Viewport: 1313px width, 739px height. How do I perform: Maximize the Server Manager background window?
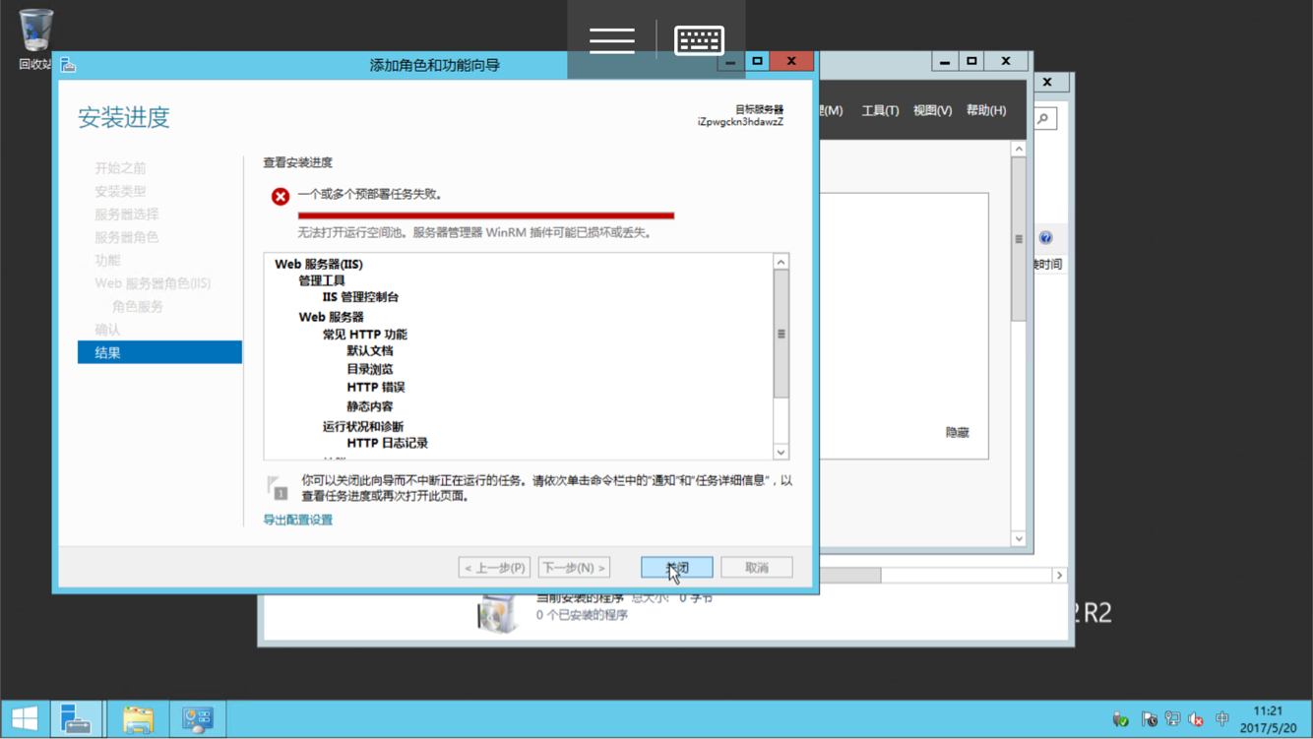pyautogui.click(x=971, y=61)
